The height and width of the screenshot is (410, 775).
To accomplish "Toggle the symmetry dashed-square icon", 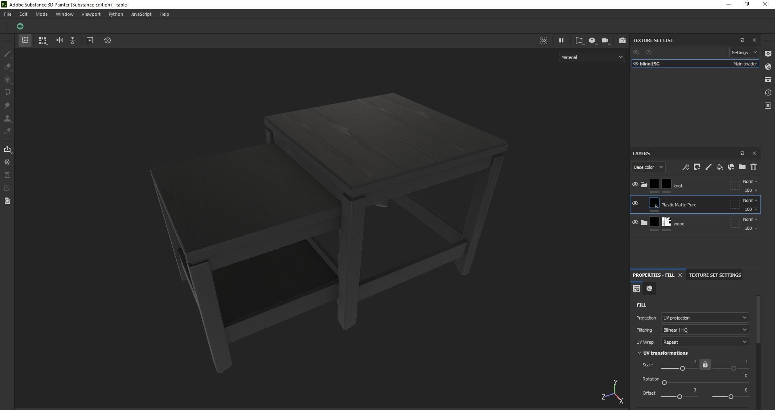I will point(25,40).
